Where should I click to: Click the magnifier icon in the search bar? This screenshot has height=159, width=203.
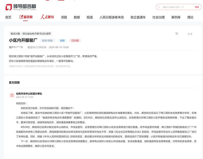pos(159,7)
